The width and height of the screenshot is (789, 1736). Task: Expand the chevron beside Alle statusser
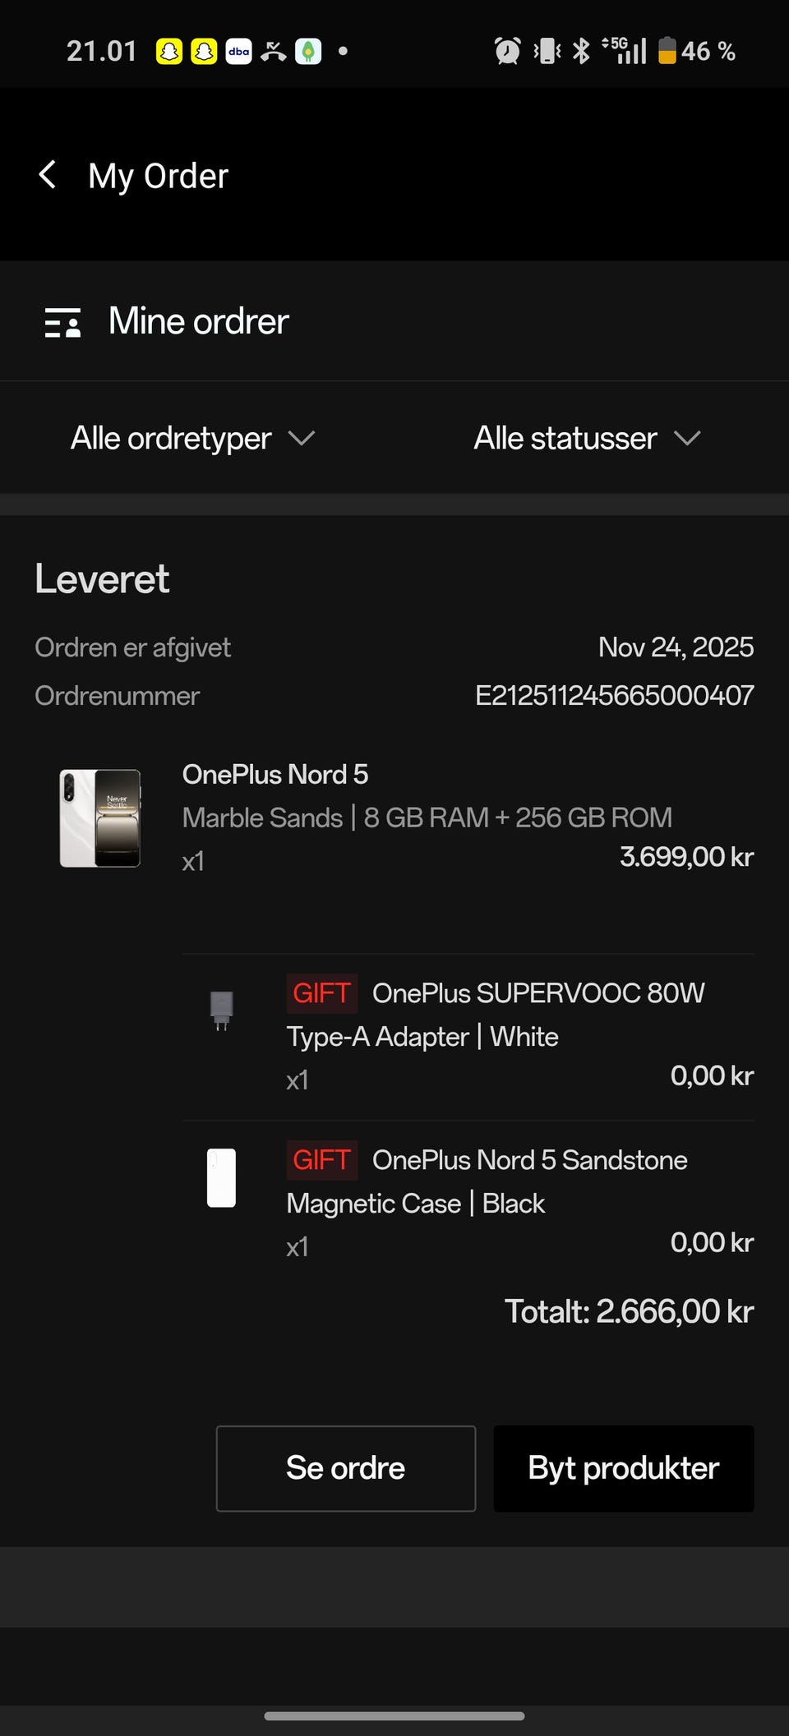point(687,438)
